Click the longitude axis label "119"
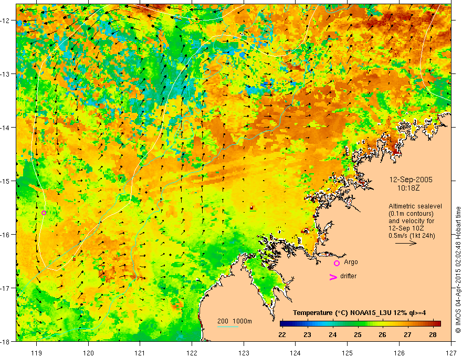Image resolution: width=462 pixels, height=357 pixels. [x=37, y=353]
